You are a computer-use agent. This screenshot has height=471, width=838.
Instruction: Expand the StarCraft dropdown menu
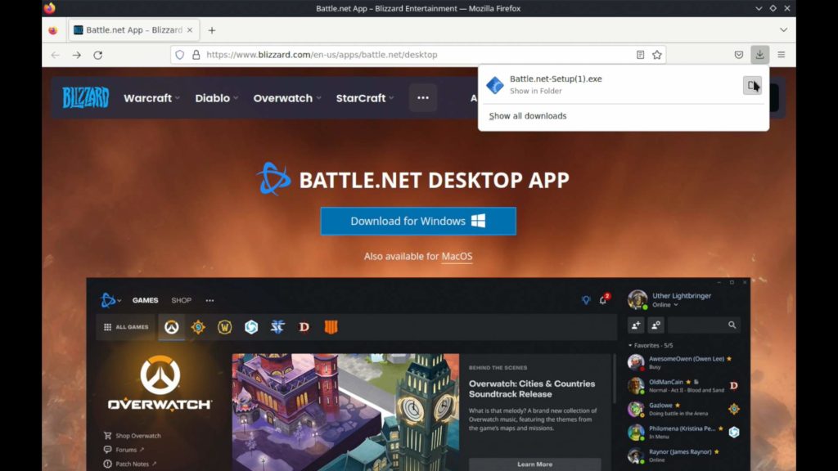(x=365, y=98)
